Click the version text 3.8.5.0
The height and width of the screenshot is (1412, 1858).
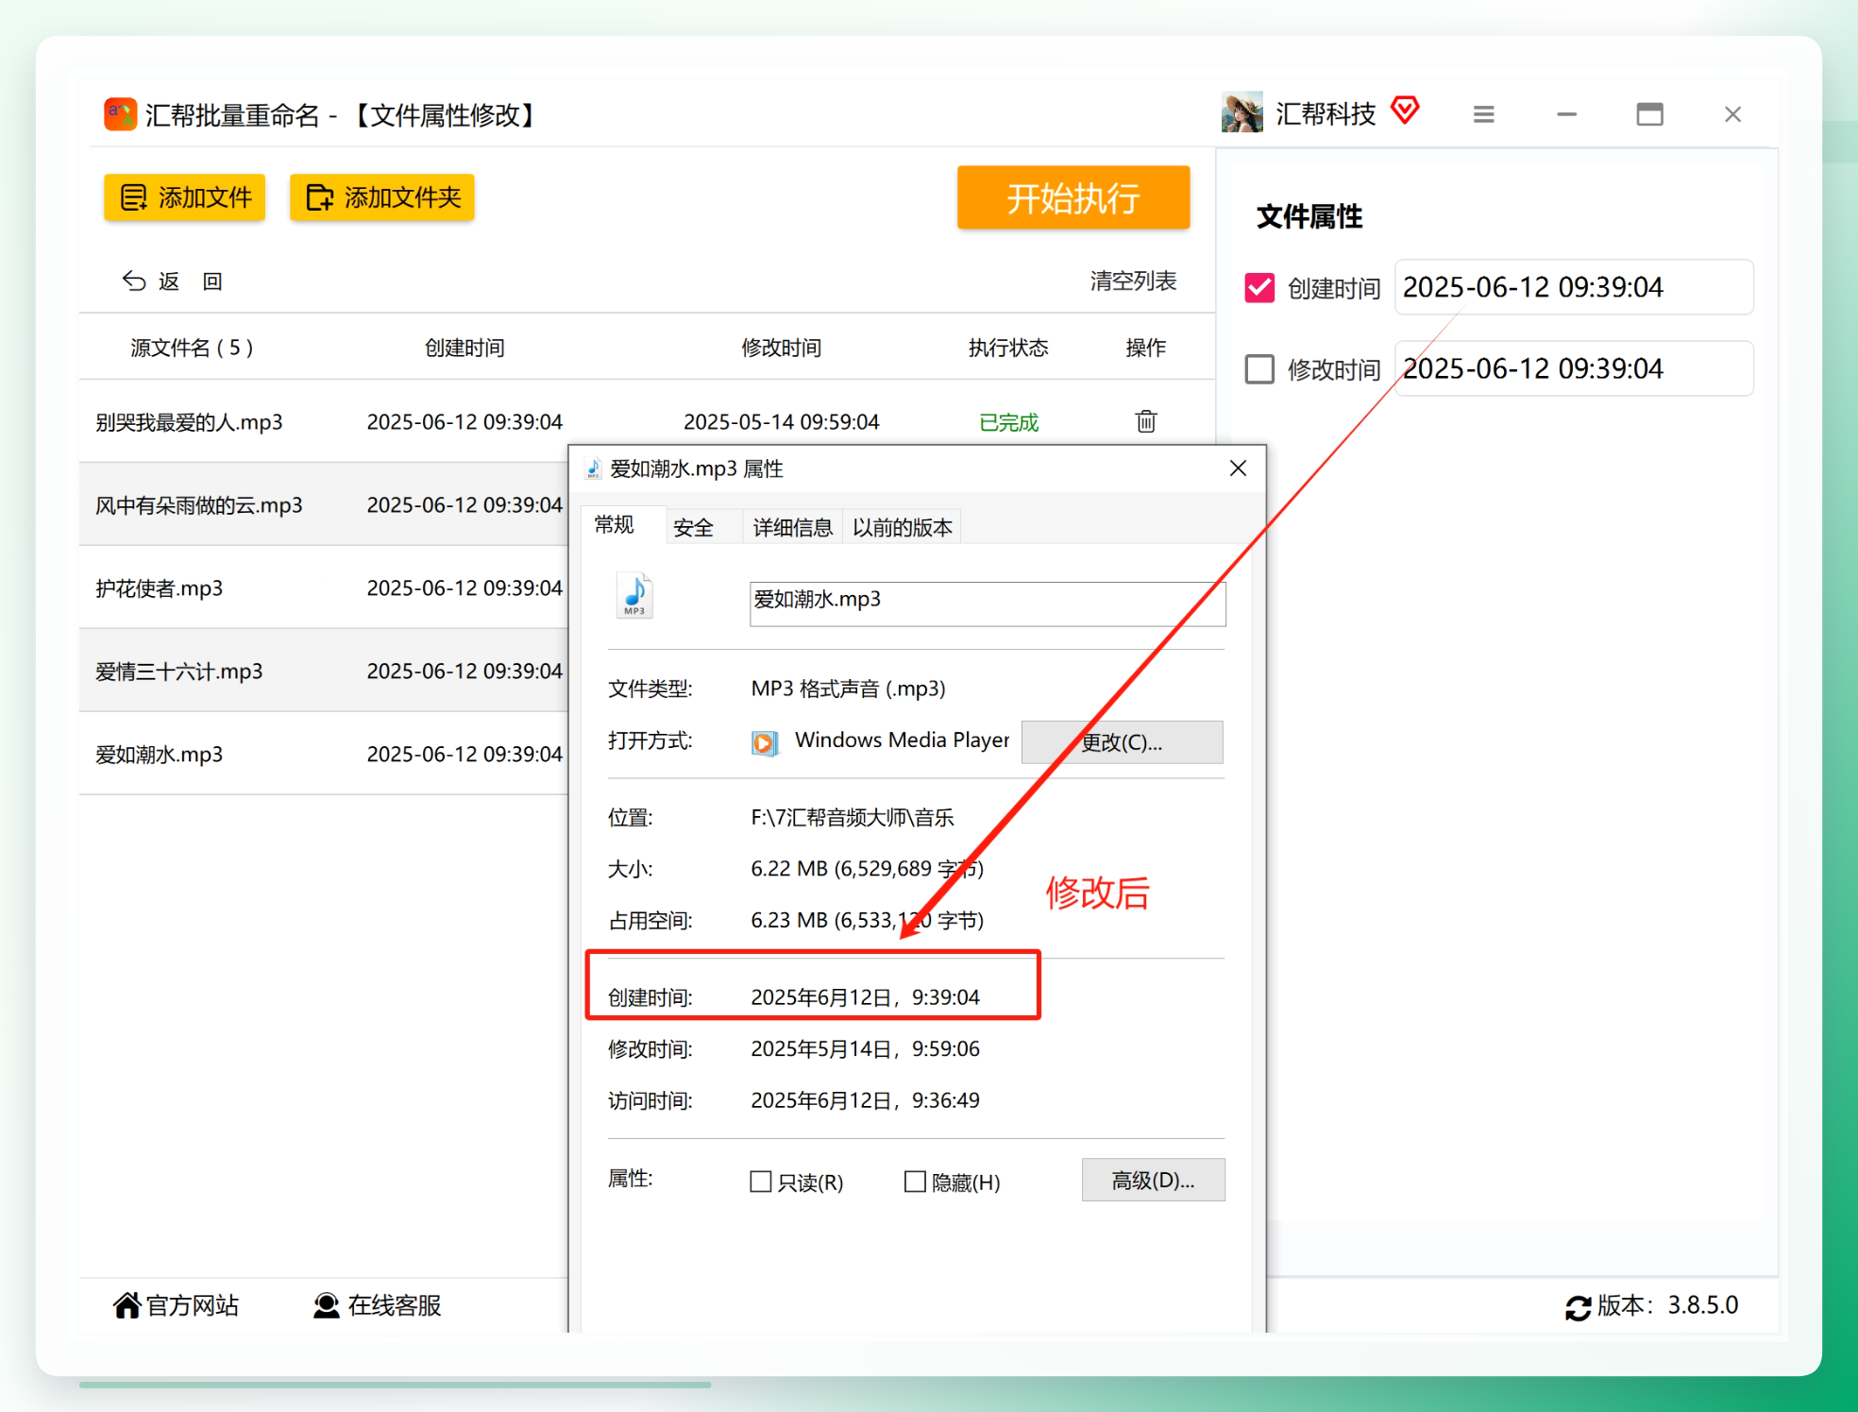[x=1702, y=1304]
